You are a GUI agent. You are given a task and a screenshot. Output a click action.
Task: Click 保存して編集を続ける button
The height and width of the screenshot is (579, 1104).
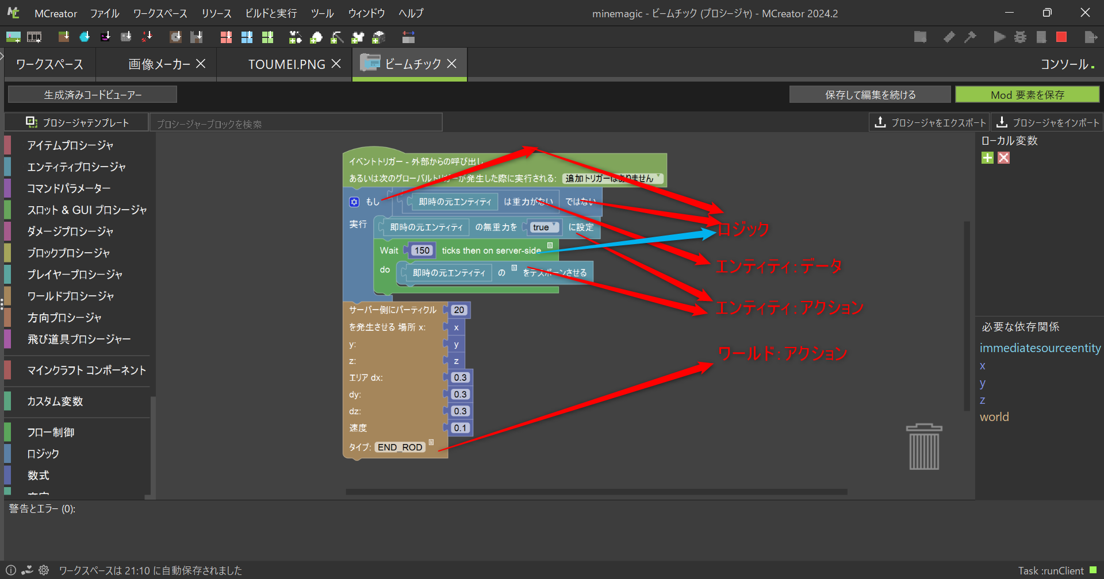(x=870, y=95)
